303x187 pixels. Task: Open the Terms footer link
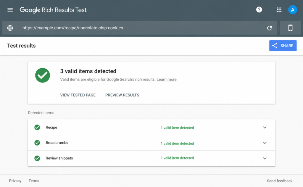coord(34,181)
